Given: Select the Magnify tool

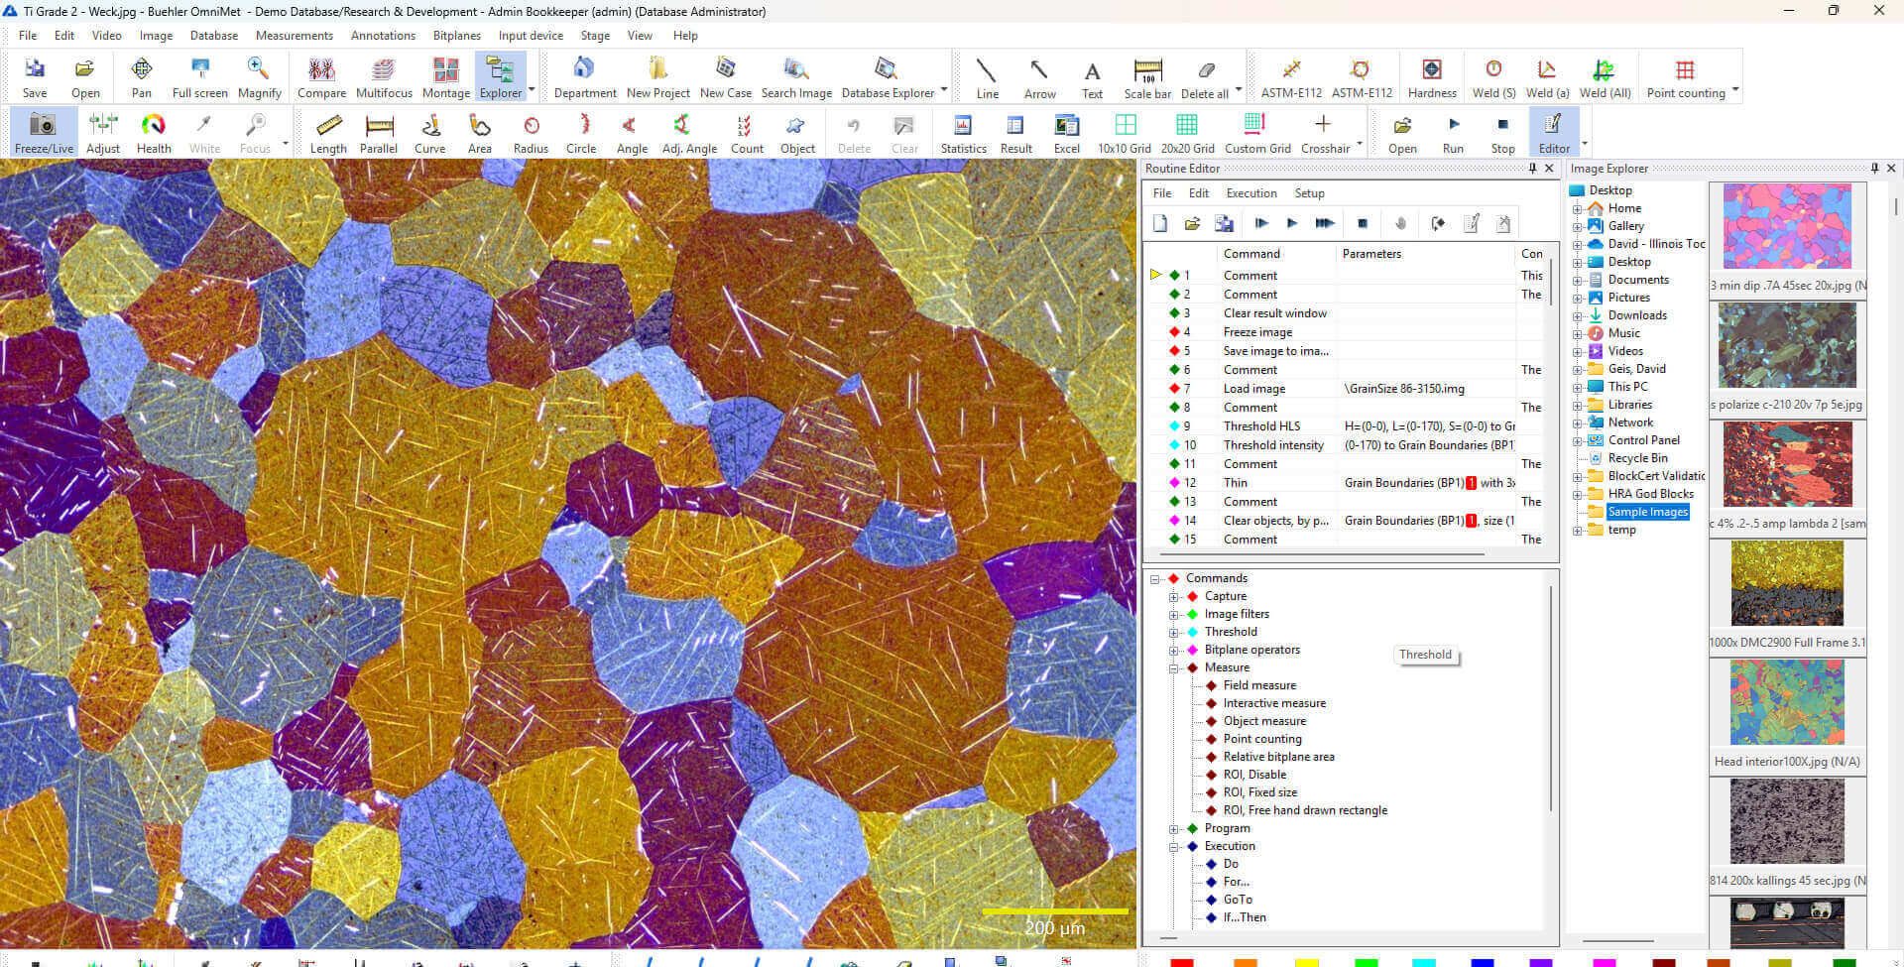Looking at the screenshot, I should [x=259, y=74].
